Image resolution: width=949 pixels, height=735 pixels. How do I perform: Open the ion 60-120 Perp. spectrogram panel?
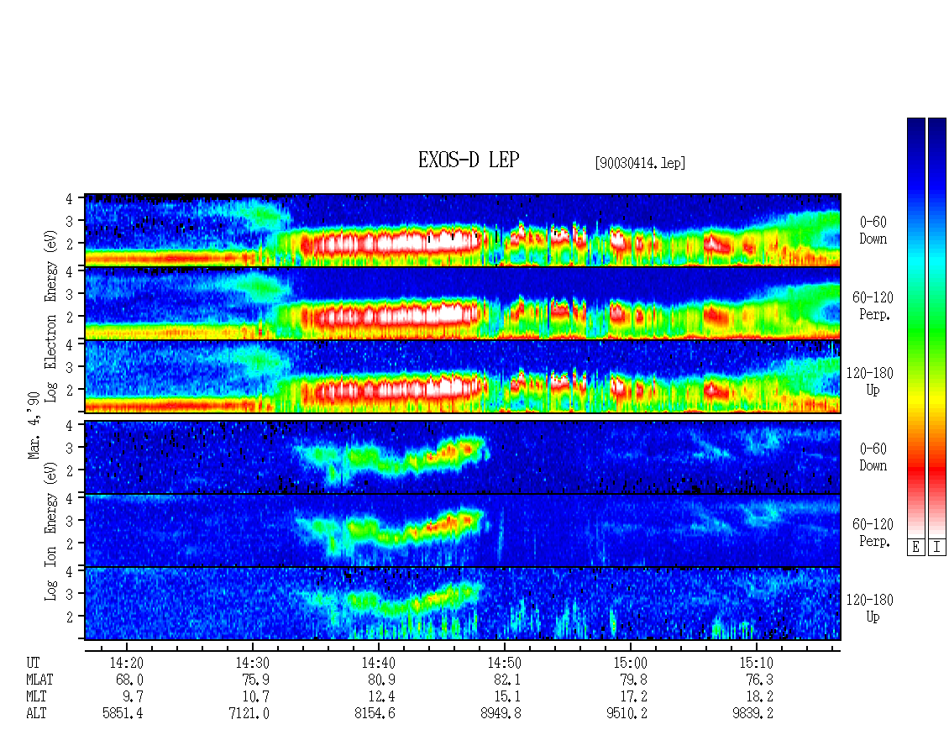pos(463,530)
